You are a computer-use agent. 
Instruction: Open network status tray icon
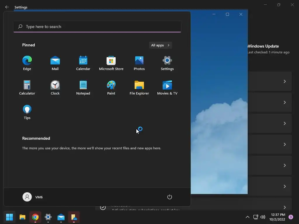[x=255, y=217]
